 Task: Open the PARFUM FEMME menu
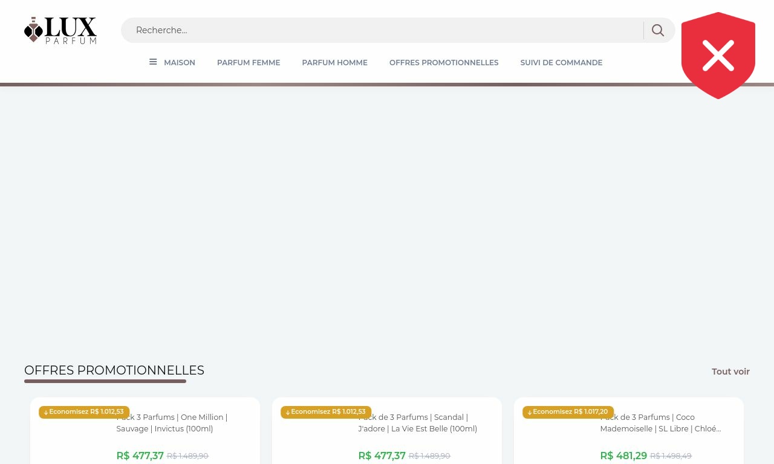pyautogui.click(x=249, y=63)
